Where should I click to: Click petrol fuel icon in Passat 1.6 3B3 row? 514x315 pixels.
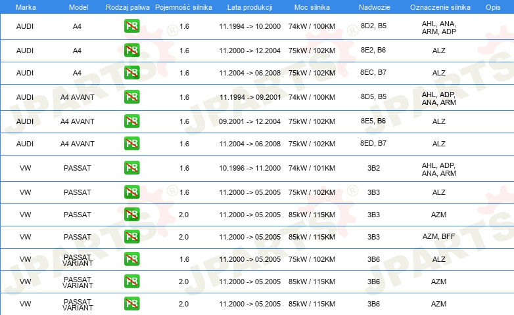pos(131,192)
